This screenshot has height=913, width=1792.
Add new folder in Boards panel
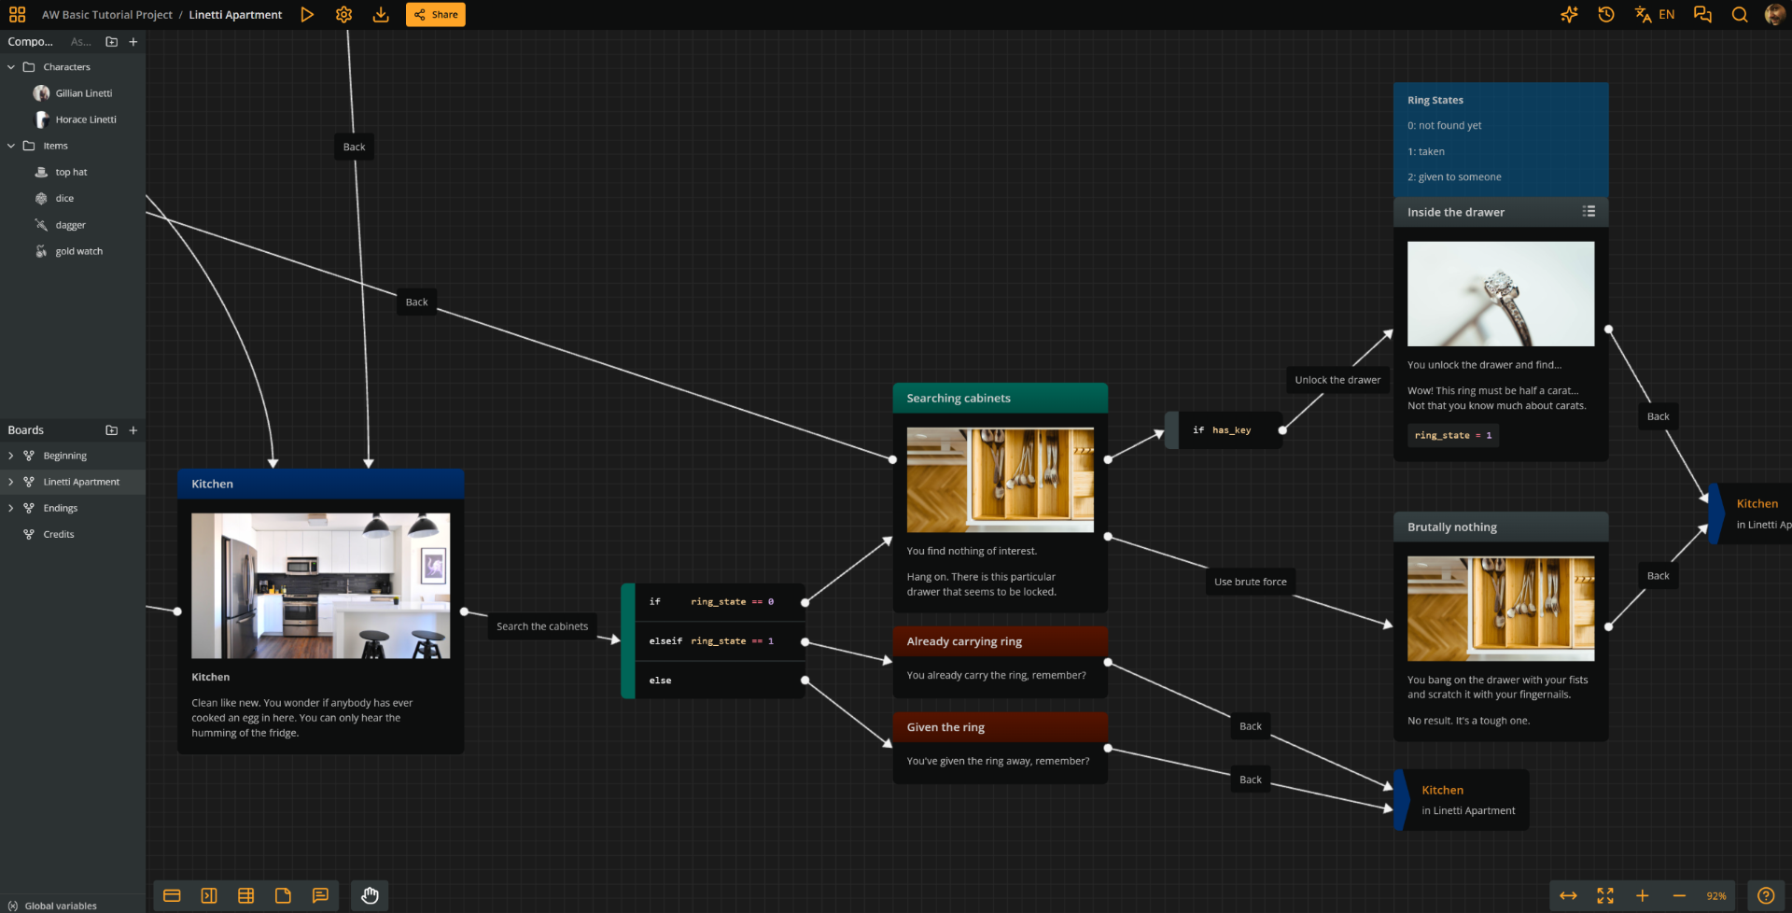click(112, 430)
